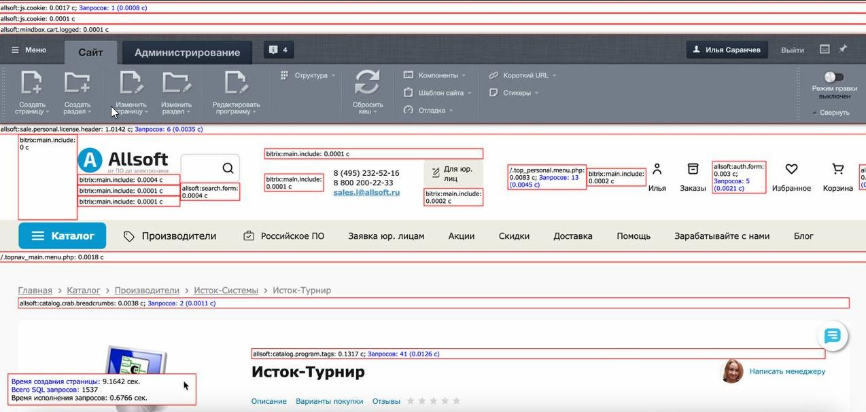The height and width of the screenshot is (412, 866).
Task: Click the panel layout icon next to Выйти
Action: (x=825, y=49)
